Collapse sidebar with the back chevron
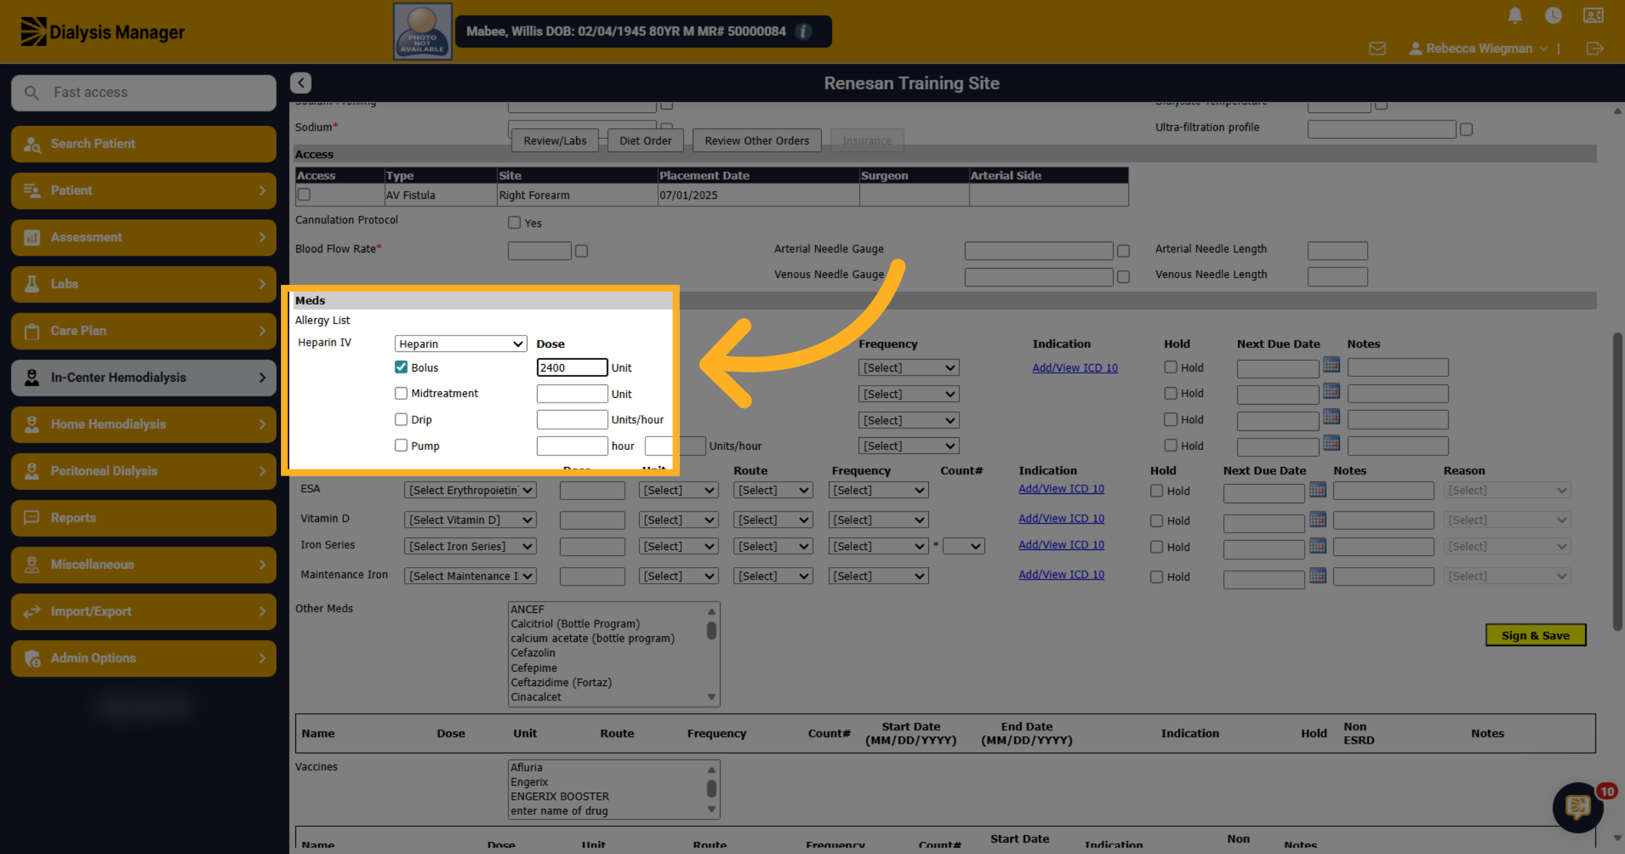Image resolution: width=1625 pixels, height=854 pixels. click(x=301, y=83)
